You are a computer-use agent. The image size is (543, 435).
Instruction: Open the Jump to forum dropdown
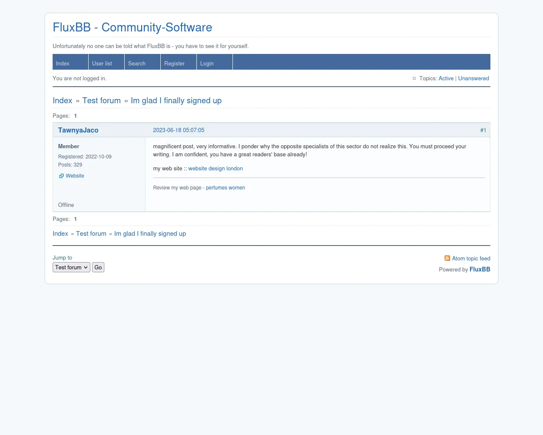click(71, 267)
